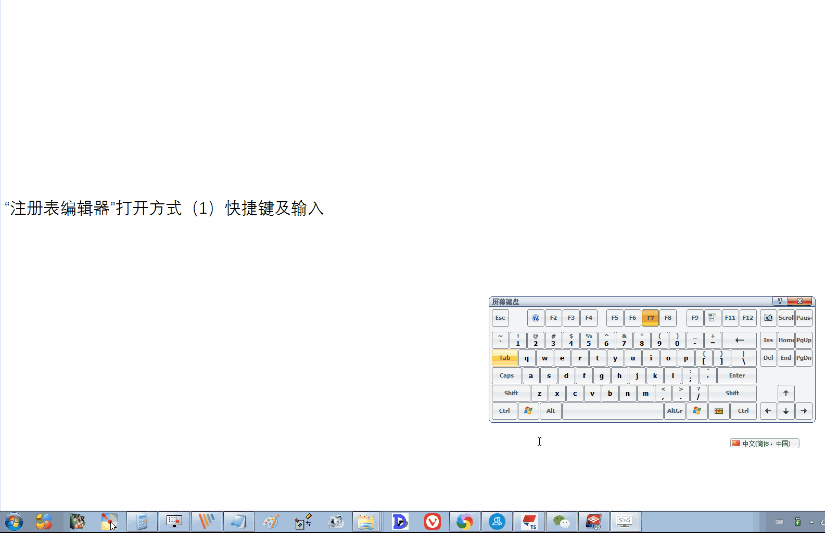The width and height of the screenshot is (825, 533).
Task: Pin the on-screen keyboard with pushpin icon
Action: (780, 301)
